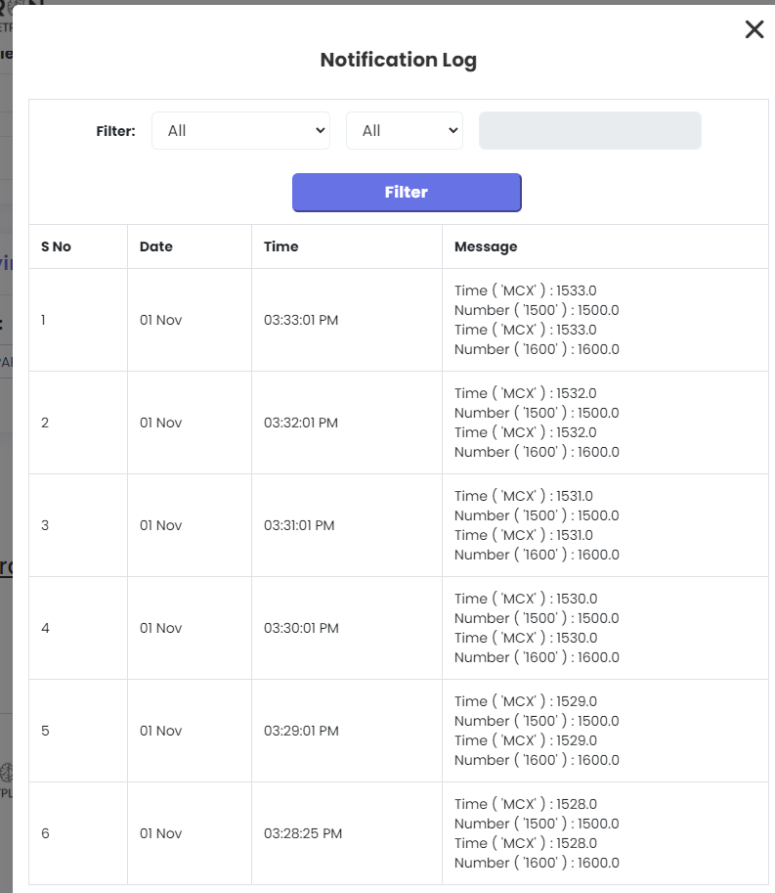The height and width of the screenshot is (893, 775).
Task: Click the Date column header
Action: click(x=155, y=246)
